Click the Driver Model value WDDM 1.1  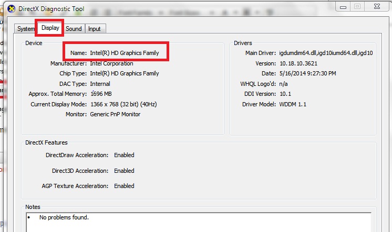click(293, 104)
